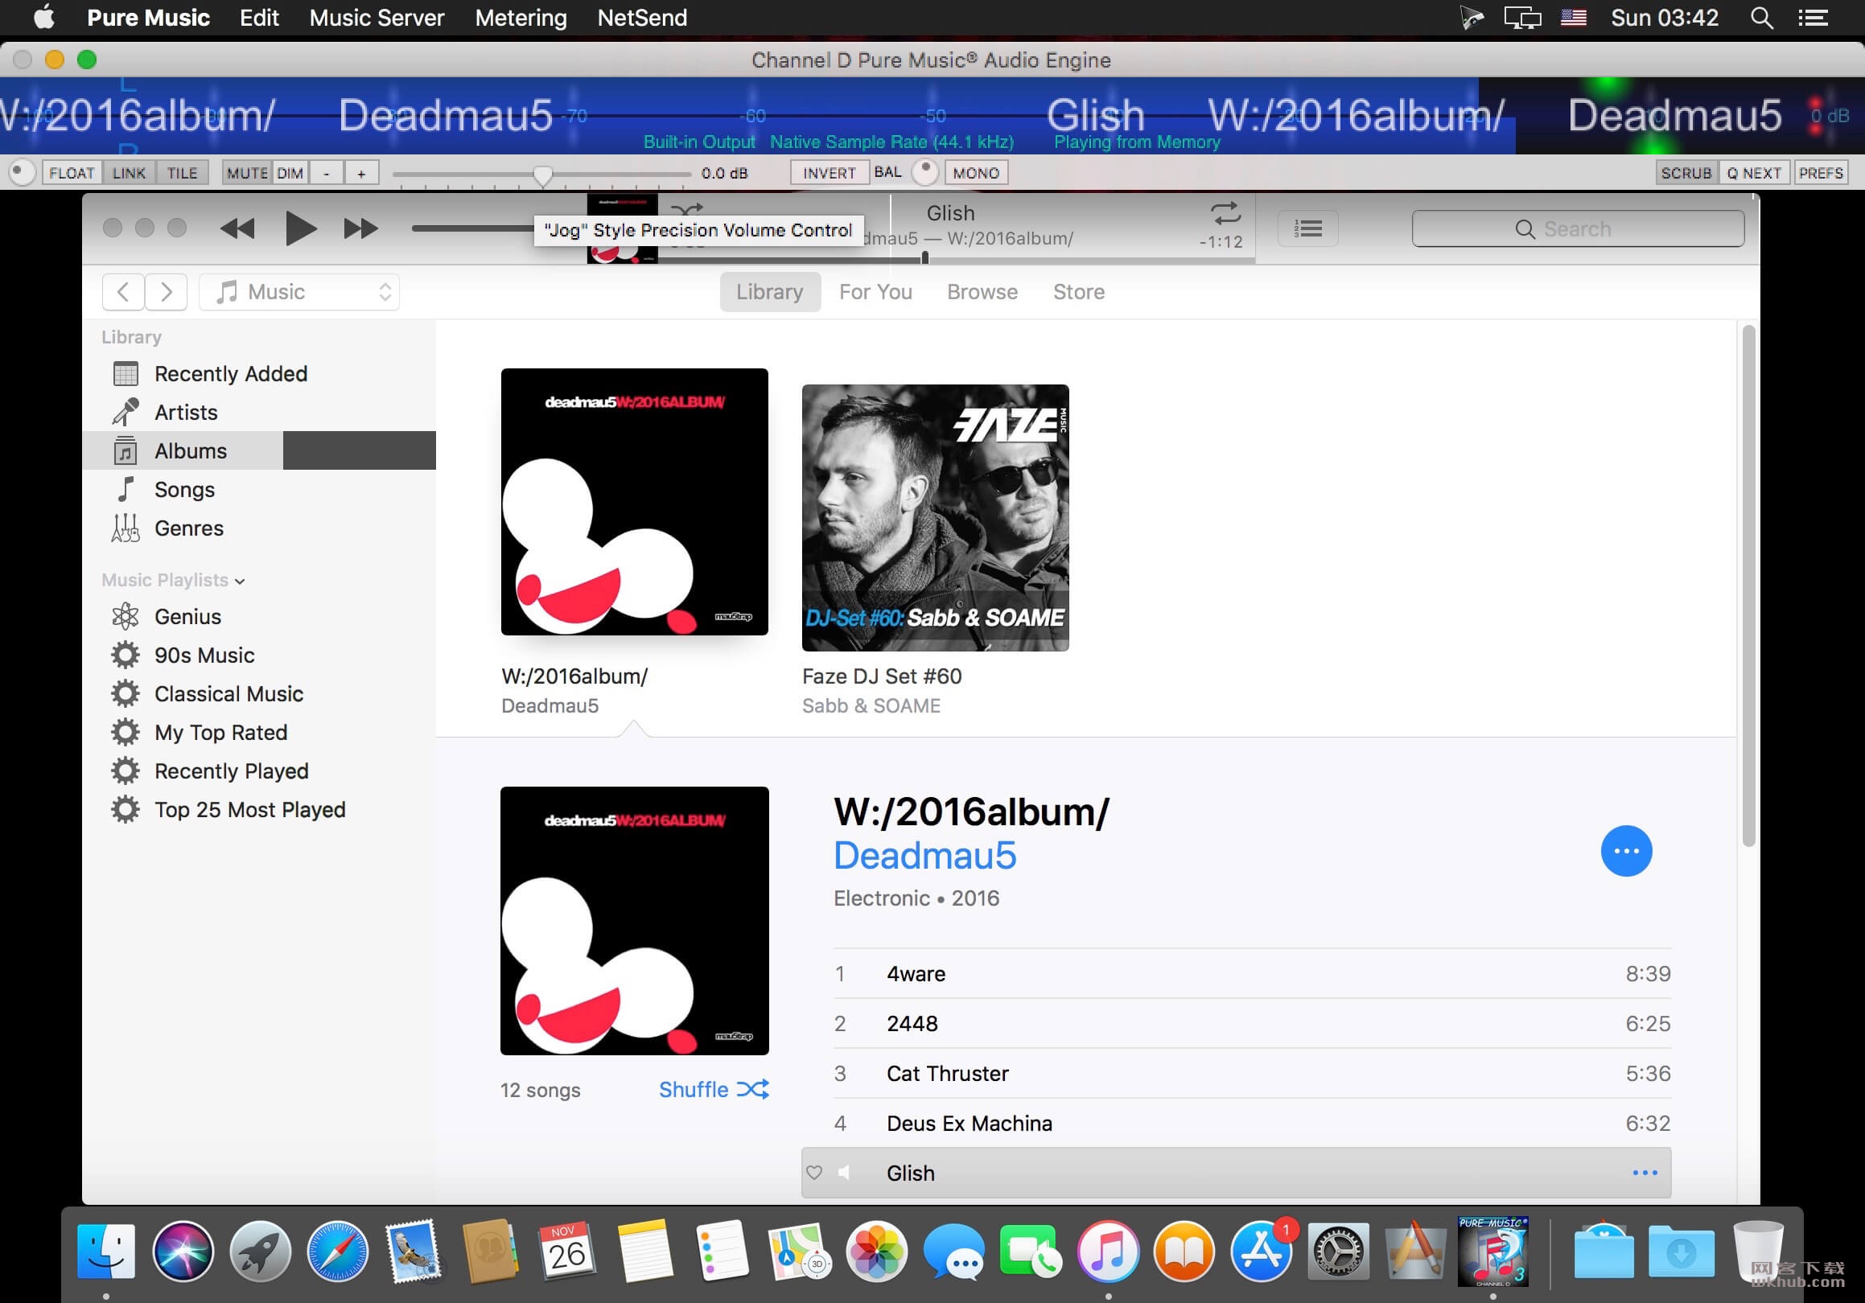1865x1303 pixels.
Task: Click the blue more-options button for the album
Action: pos(1626,851)
